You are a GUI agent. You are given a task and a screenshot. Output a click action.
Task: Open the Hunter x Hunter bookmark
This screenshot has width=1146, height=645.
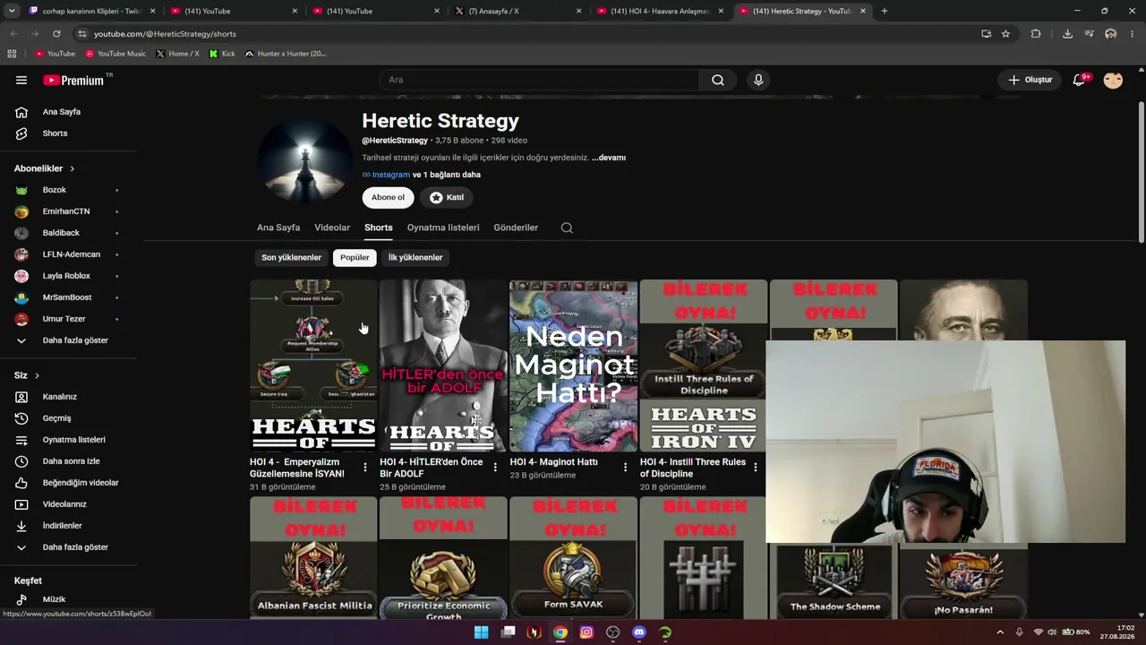click(286, 54)
